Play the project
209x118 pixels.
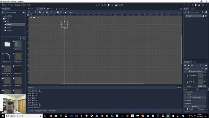(185, 5)
